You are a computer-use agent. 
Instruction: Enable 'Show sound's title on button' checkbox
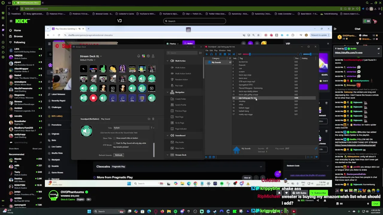point(114,138)
